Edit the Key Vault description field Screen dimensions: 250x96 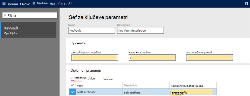(x=140, y=30)
